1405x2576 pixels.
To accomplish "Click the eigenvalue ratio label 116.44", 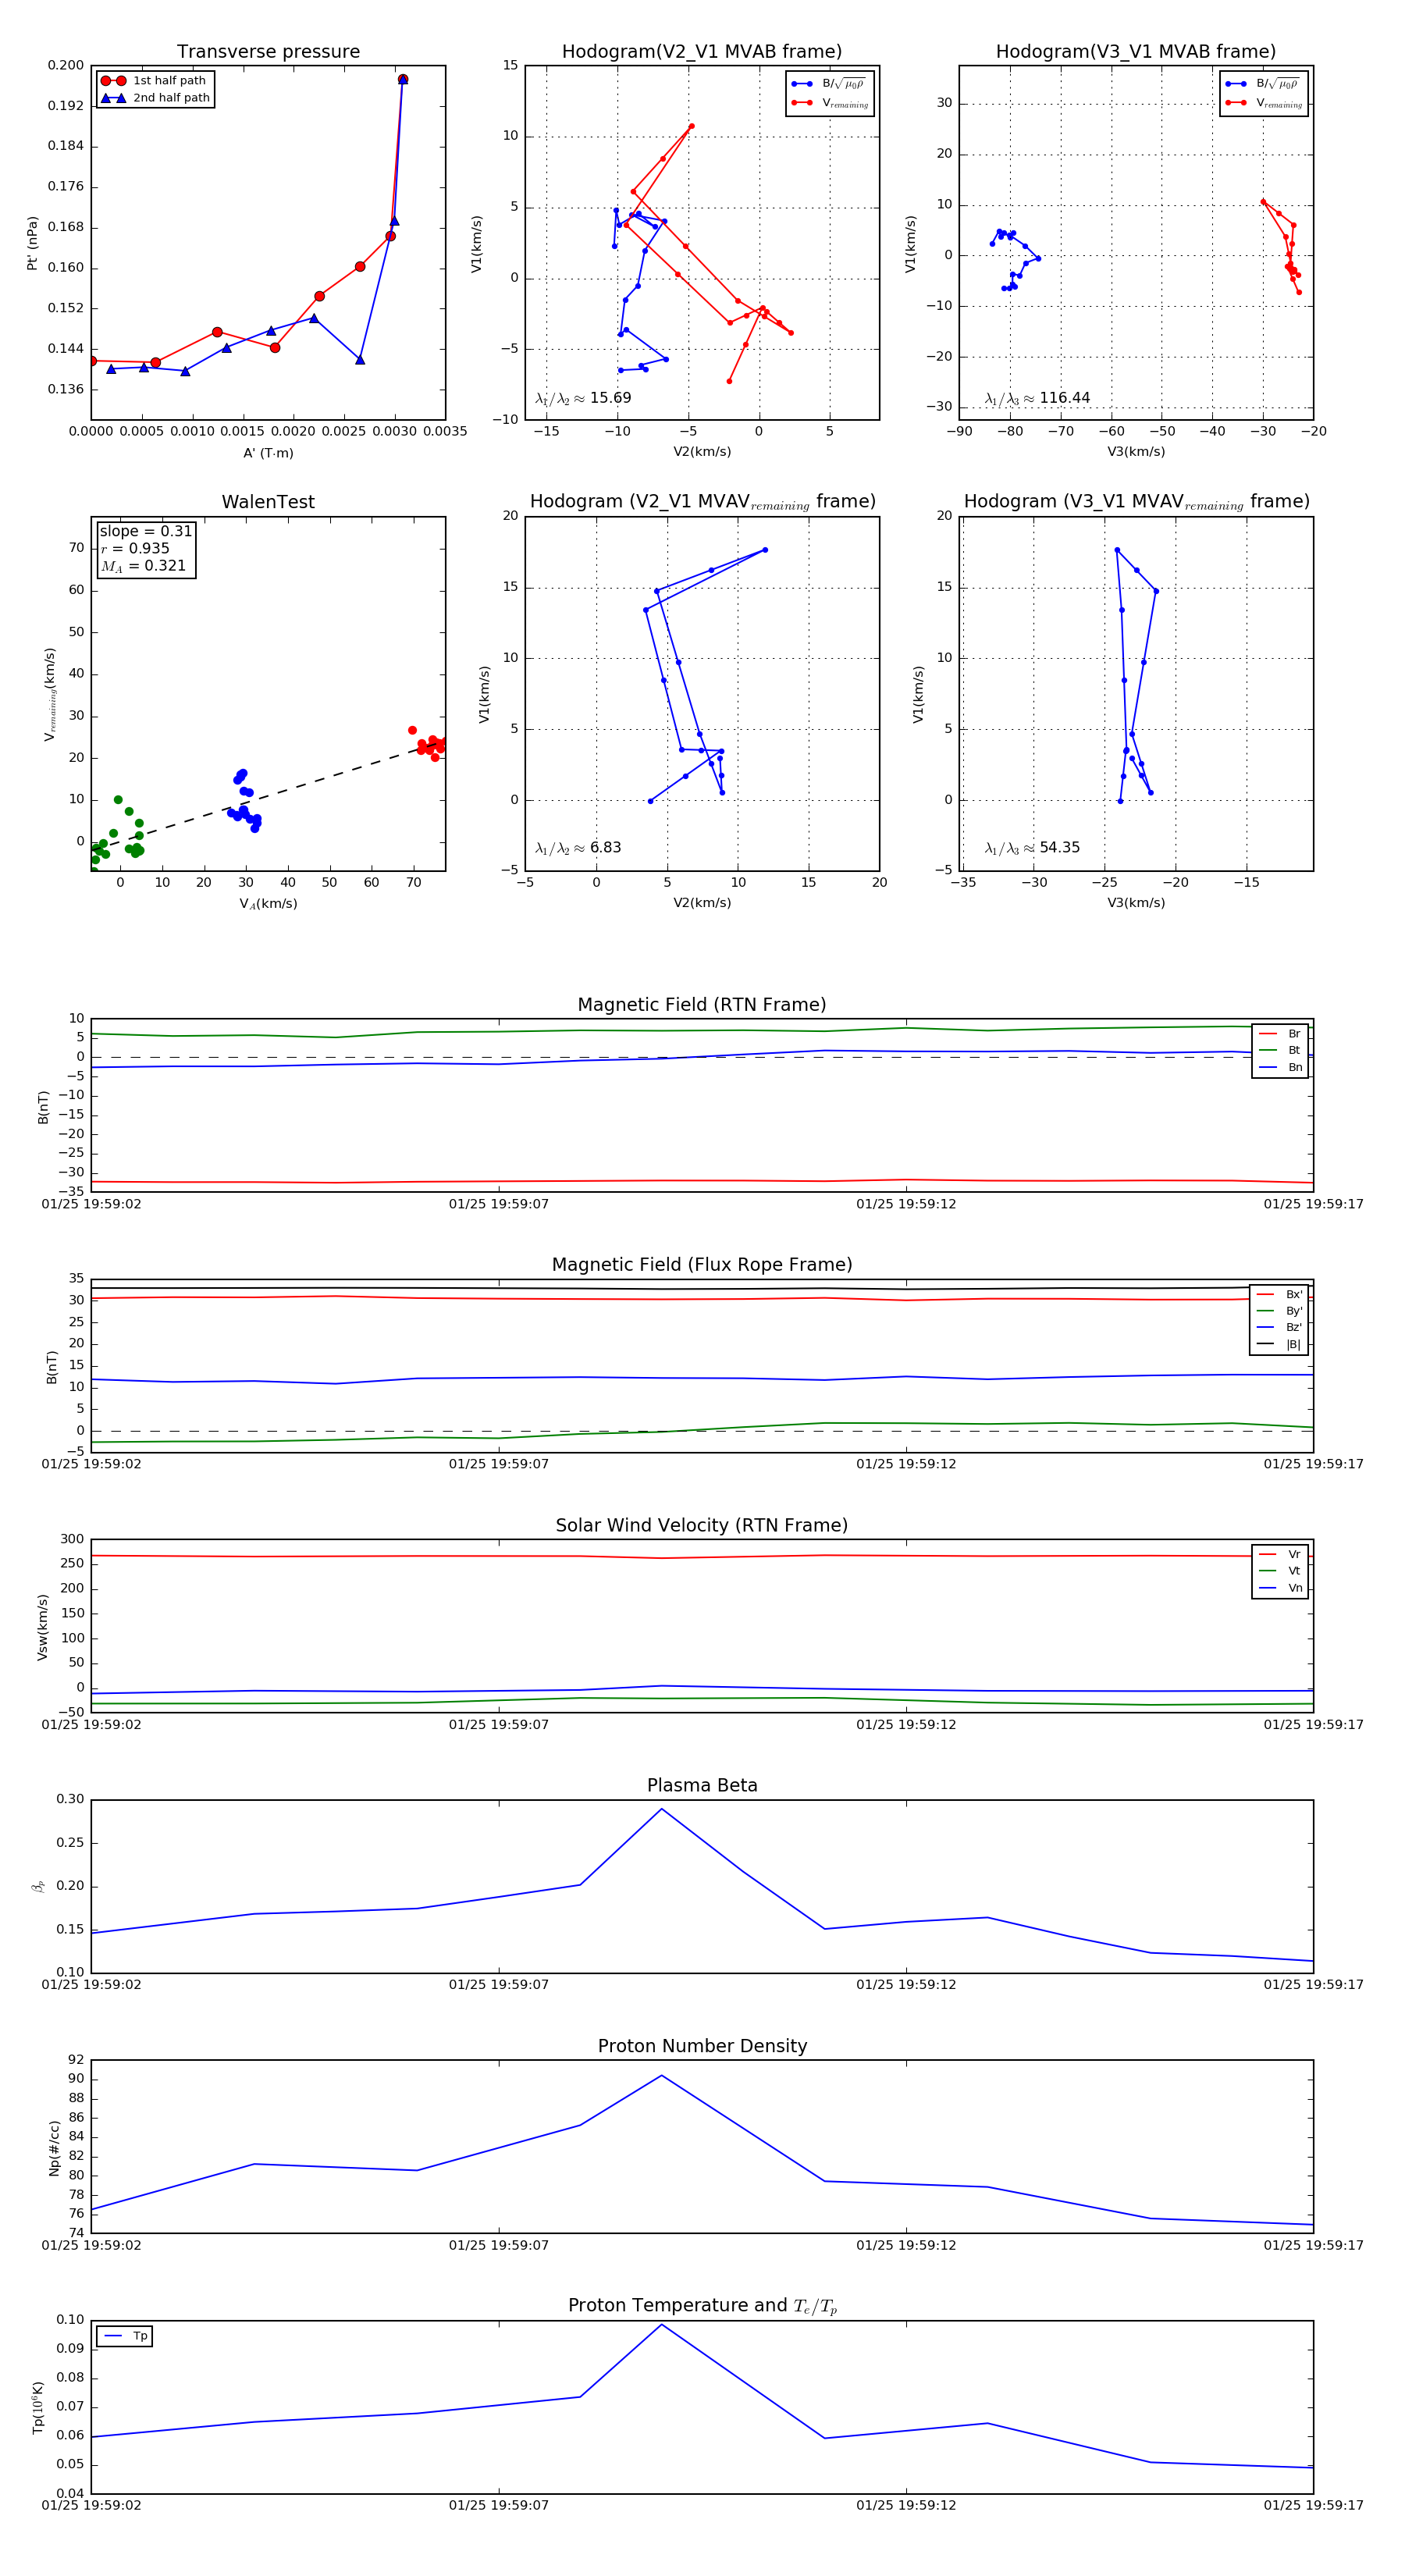I will 1038,398.
